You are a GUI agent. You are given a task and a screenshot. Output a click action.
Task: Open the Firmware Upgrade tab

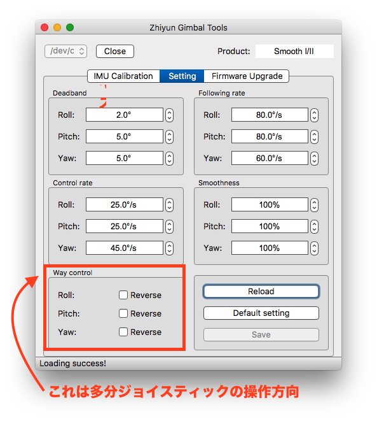pyautogui.click(x=247, y=76)
